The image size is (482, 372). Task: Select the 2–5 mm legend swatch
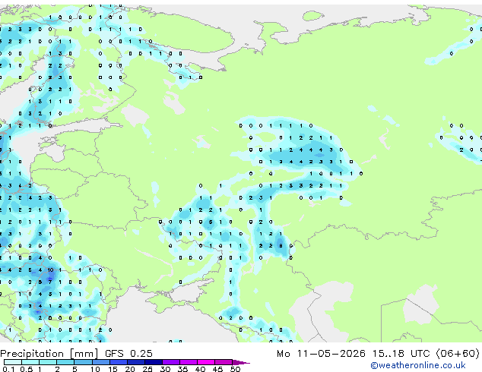pos(65,362)
